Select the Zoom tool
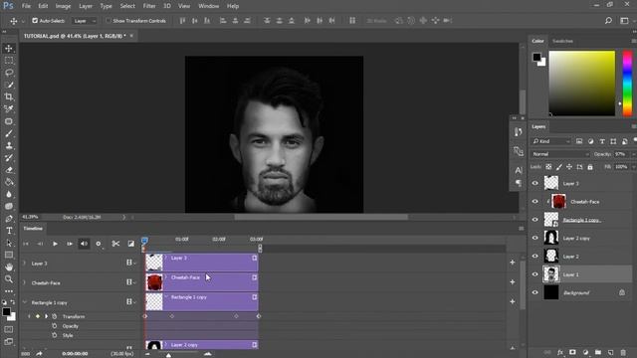Screen dimensions: 637x358 coord(9,279)
